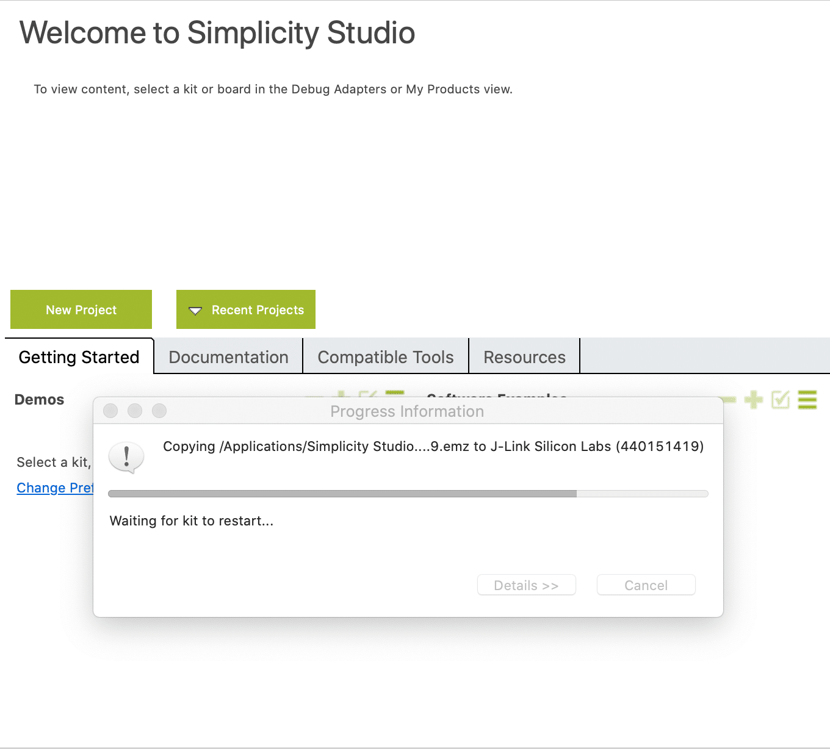Open the Change Preferences link
This screenshot has height=750, width=830.
[56, 488]
